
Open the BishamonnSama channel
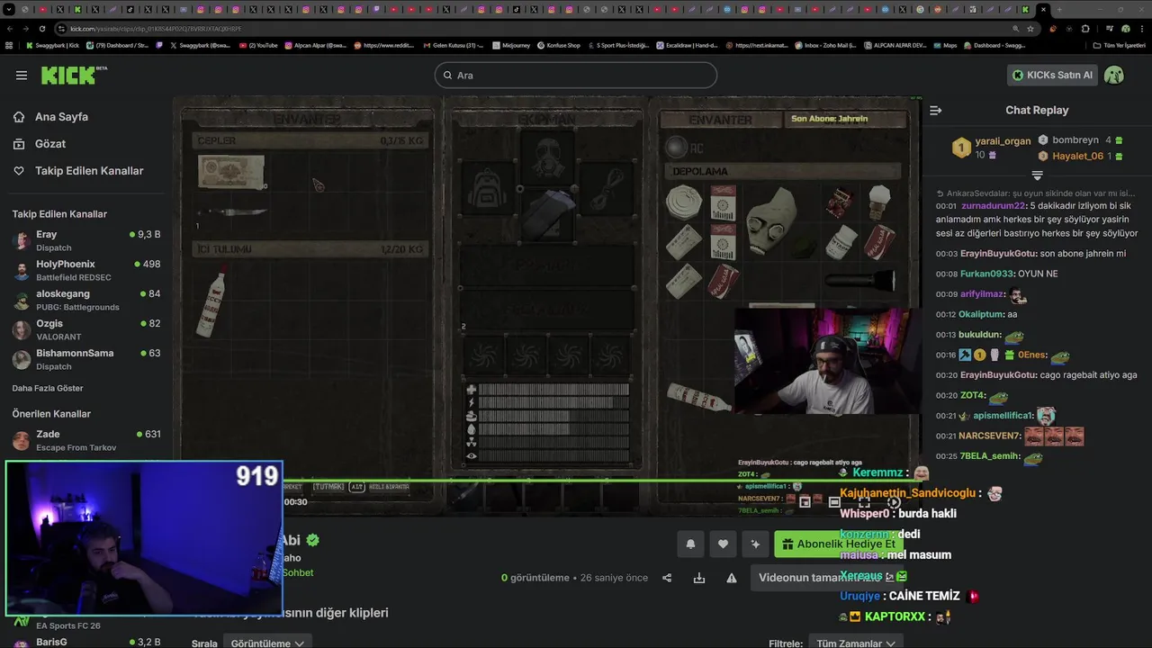tap(86, 359)
